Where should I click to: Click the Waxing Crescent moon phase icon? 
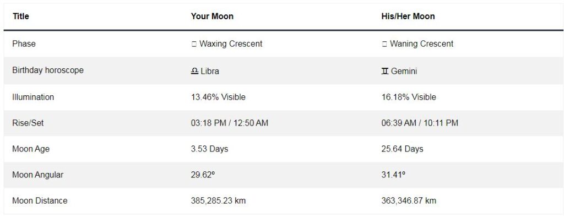click(x=194, y=44)
